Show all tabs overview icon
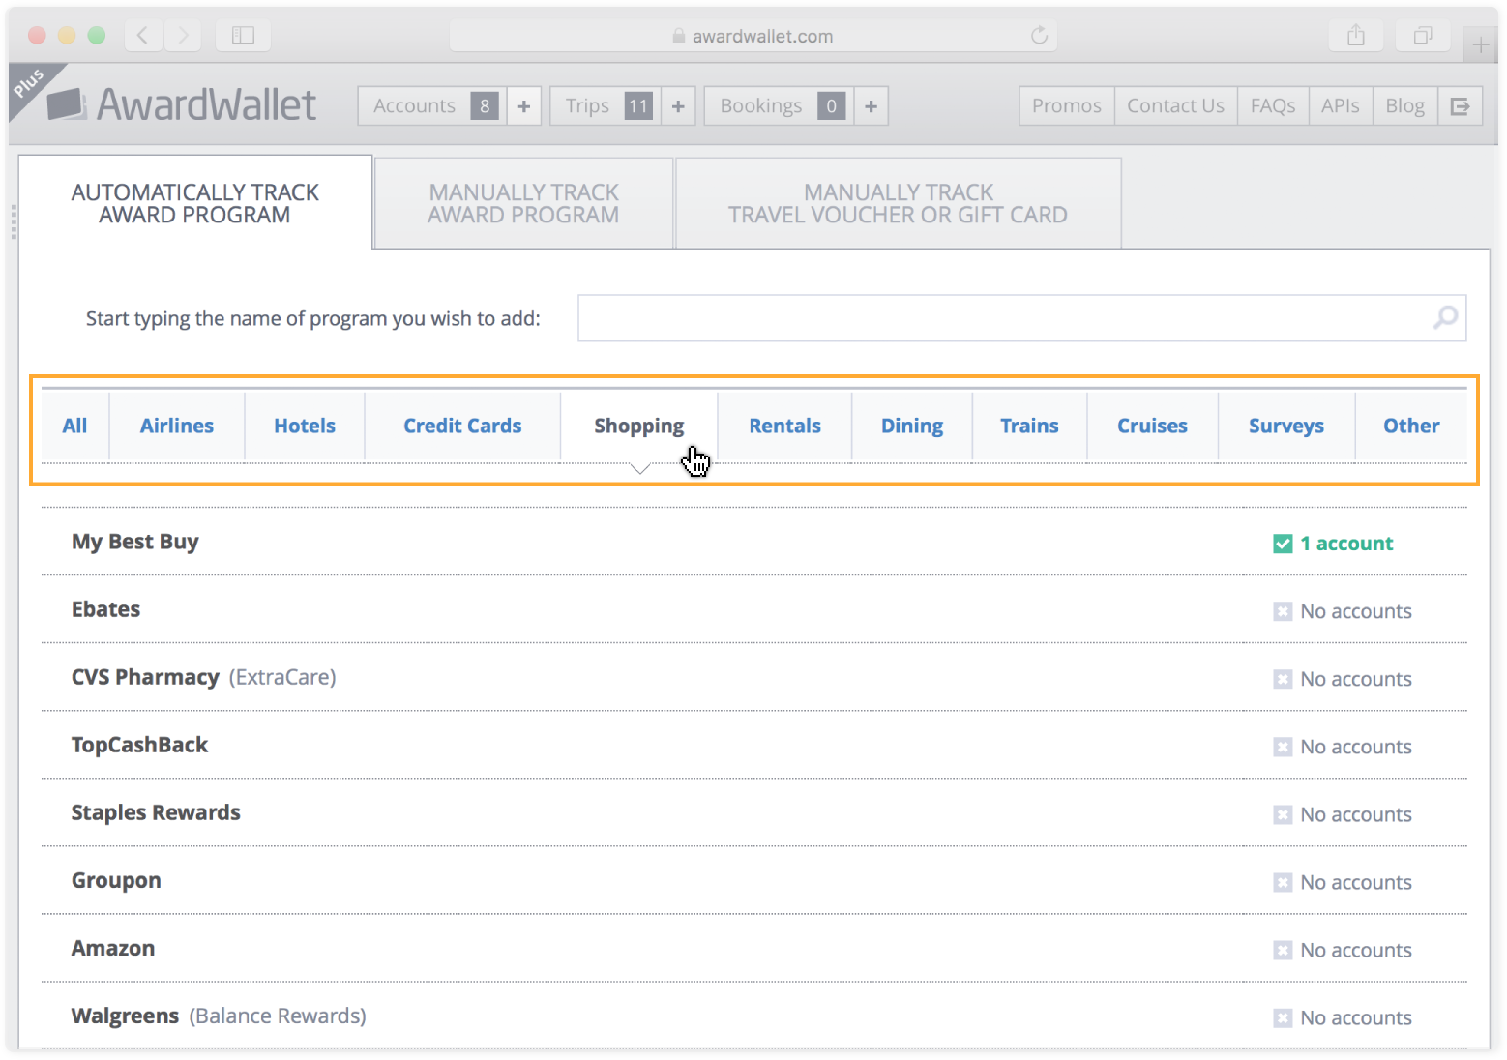 [x=1423, y=36]
